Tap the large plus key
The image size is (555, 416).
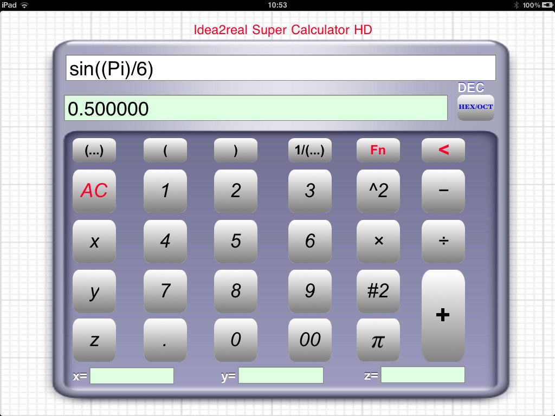(443, 316)
